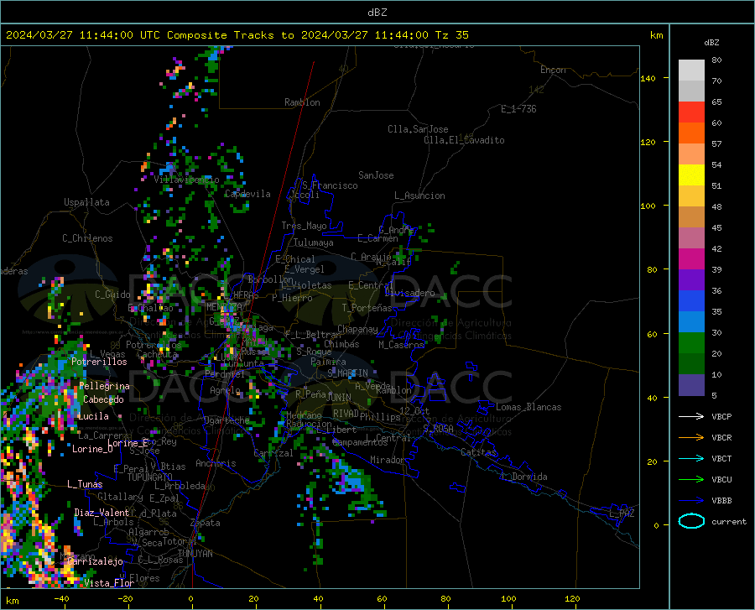Click the 'VBCR' legend label
This screenshot has height=610, width=755.
(721, 437)
